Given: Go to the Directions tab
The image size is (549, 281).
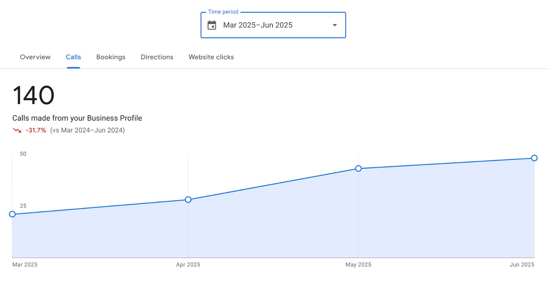Looking at the screenshot, I should pyautogui.click(x=157, y=57).
